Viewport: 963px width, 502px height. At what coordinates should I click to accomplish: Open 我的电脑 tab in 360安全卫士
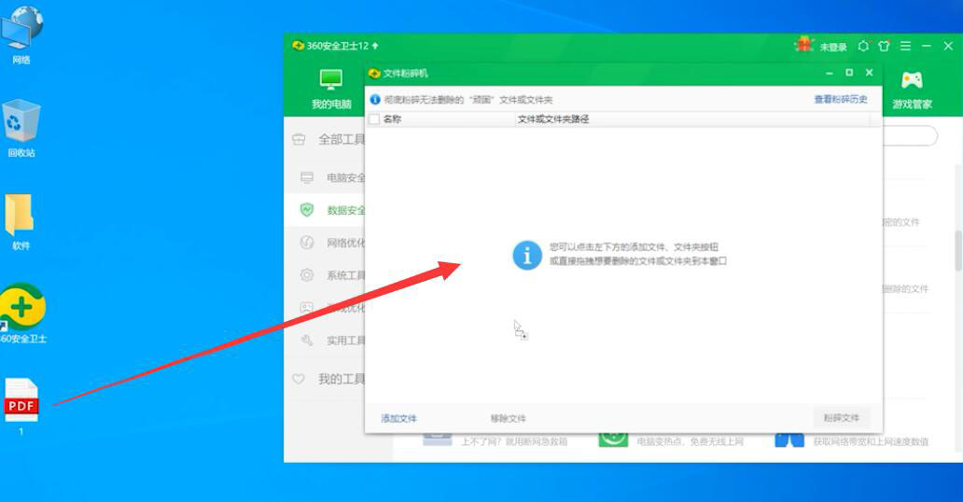tap(331, 90)
